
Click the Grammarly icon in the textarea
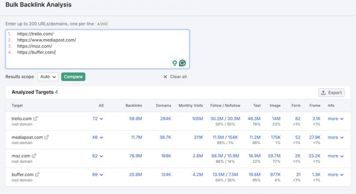click(x=182, y=63)
